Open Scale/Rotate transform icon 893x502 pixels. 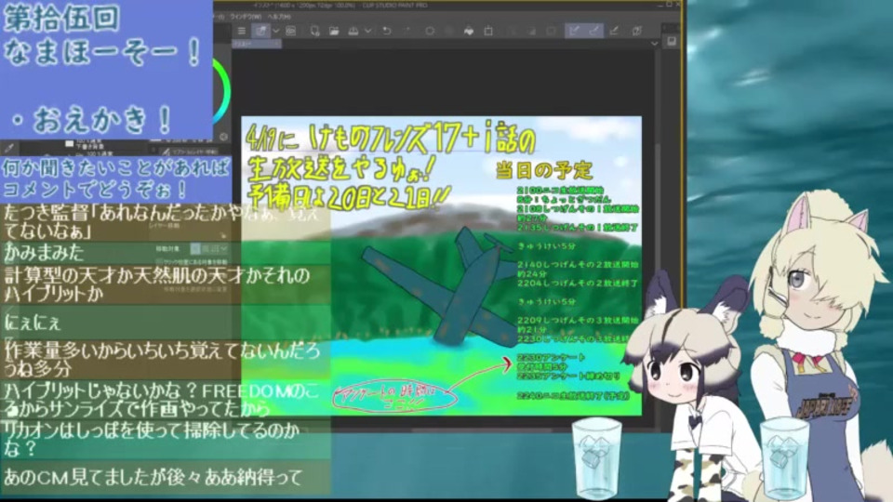(x=488, y=31)
